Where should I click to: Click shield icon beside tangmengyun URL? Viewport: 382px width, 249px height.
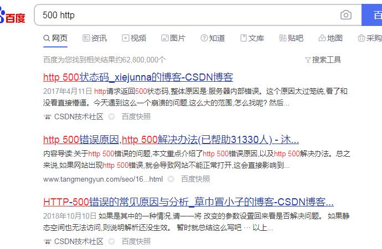coord(171,179)
